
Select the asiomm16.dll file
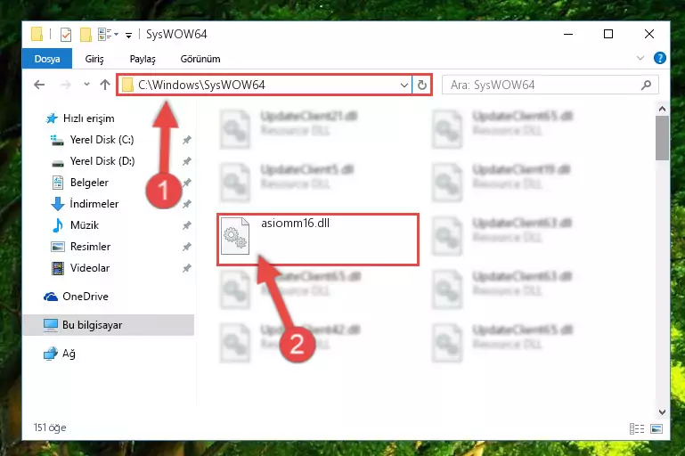click(x=318, y=240)
